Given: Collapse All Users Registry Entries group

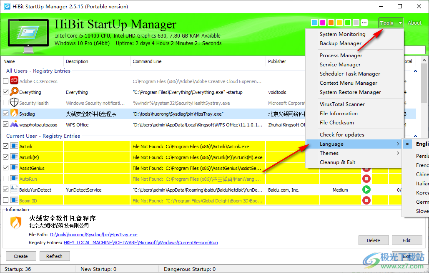Looking at the screenshot, I should (415, 71).
